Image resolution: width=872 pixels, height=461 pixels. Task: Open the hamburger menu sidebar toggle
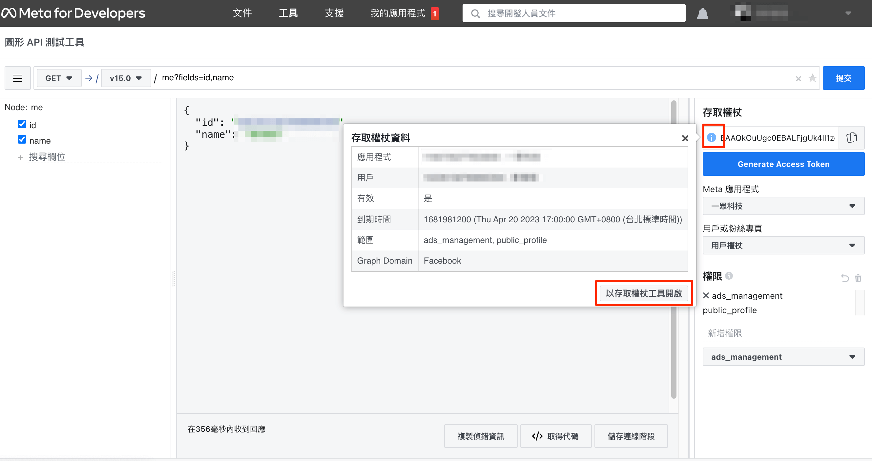pyautogui.click(x=18, y=78)
